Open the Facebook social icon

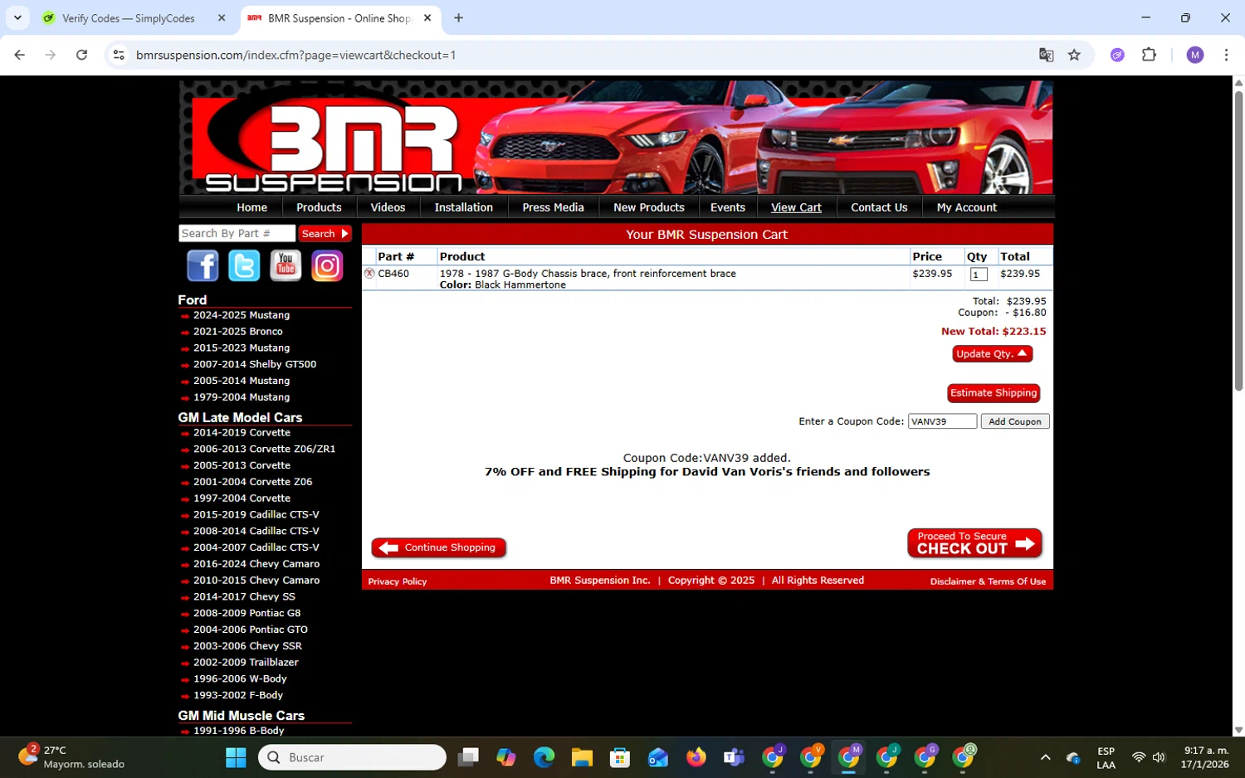203,266
